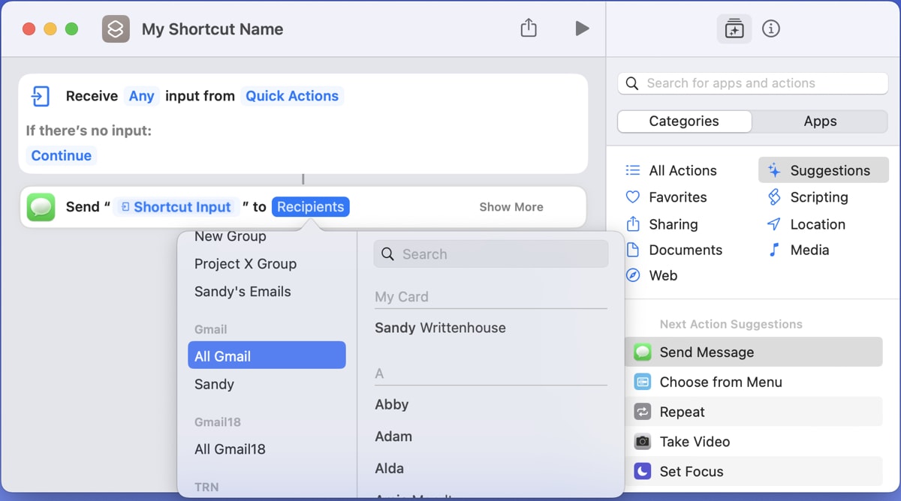This screenshot has height=501, width=901.
Task: Click the Continue link under no input
Action: (61, 155)
